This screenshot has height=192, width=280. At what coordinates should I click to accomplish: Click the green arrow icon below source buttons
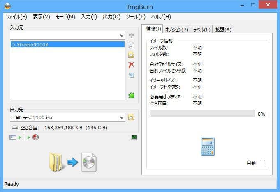coord(132,96)
